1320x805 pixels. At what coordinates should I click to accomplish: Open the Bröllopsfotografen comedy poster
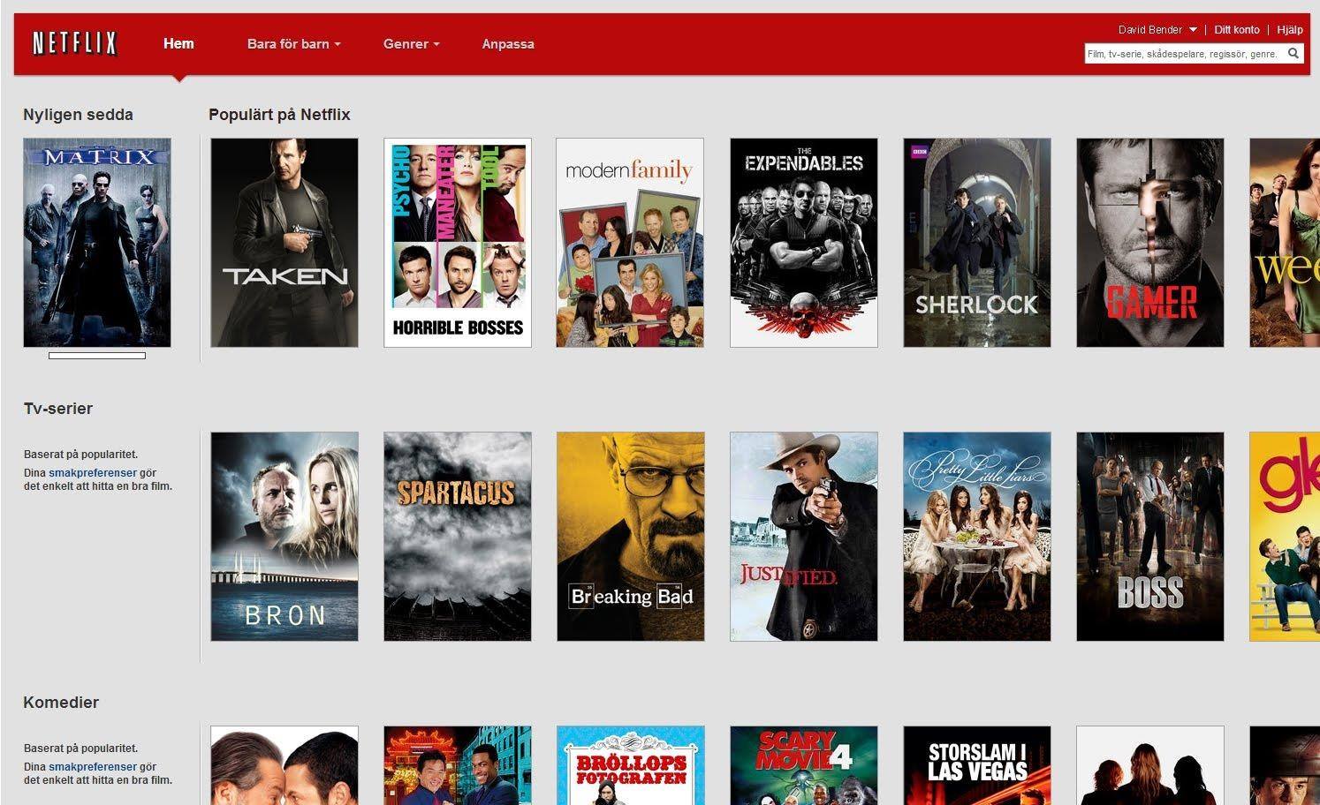pyautogui.click(x=631, y=765)
